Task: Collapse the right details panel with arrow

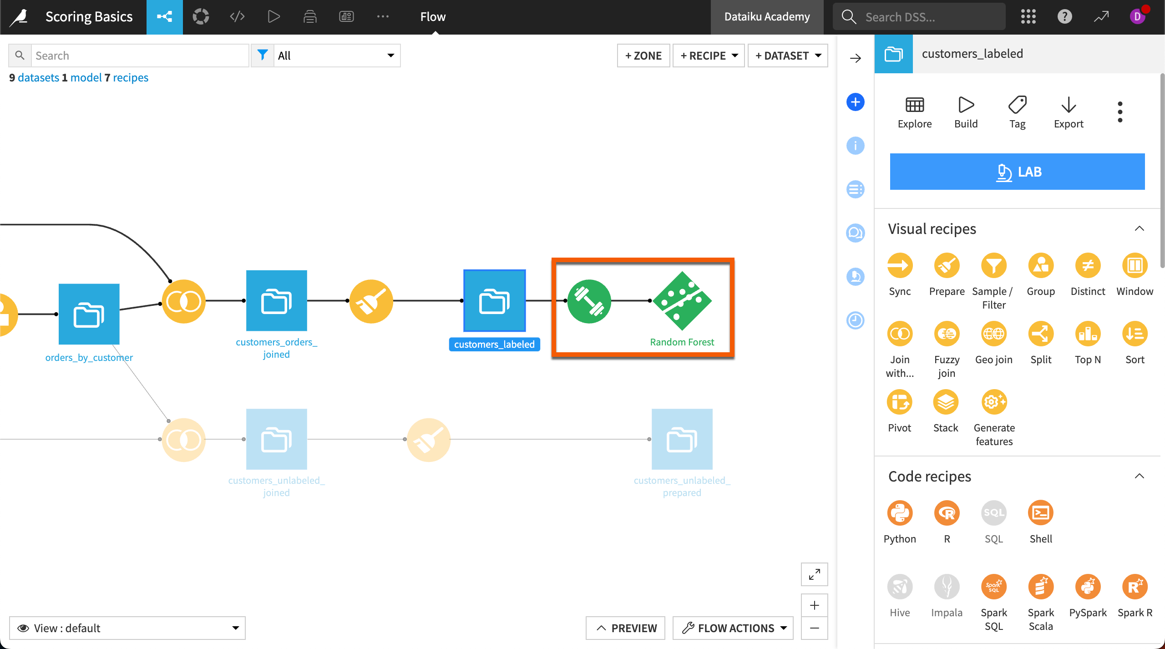Action: click(856, 58)
